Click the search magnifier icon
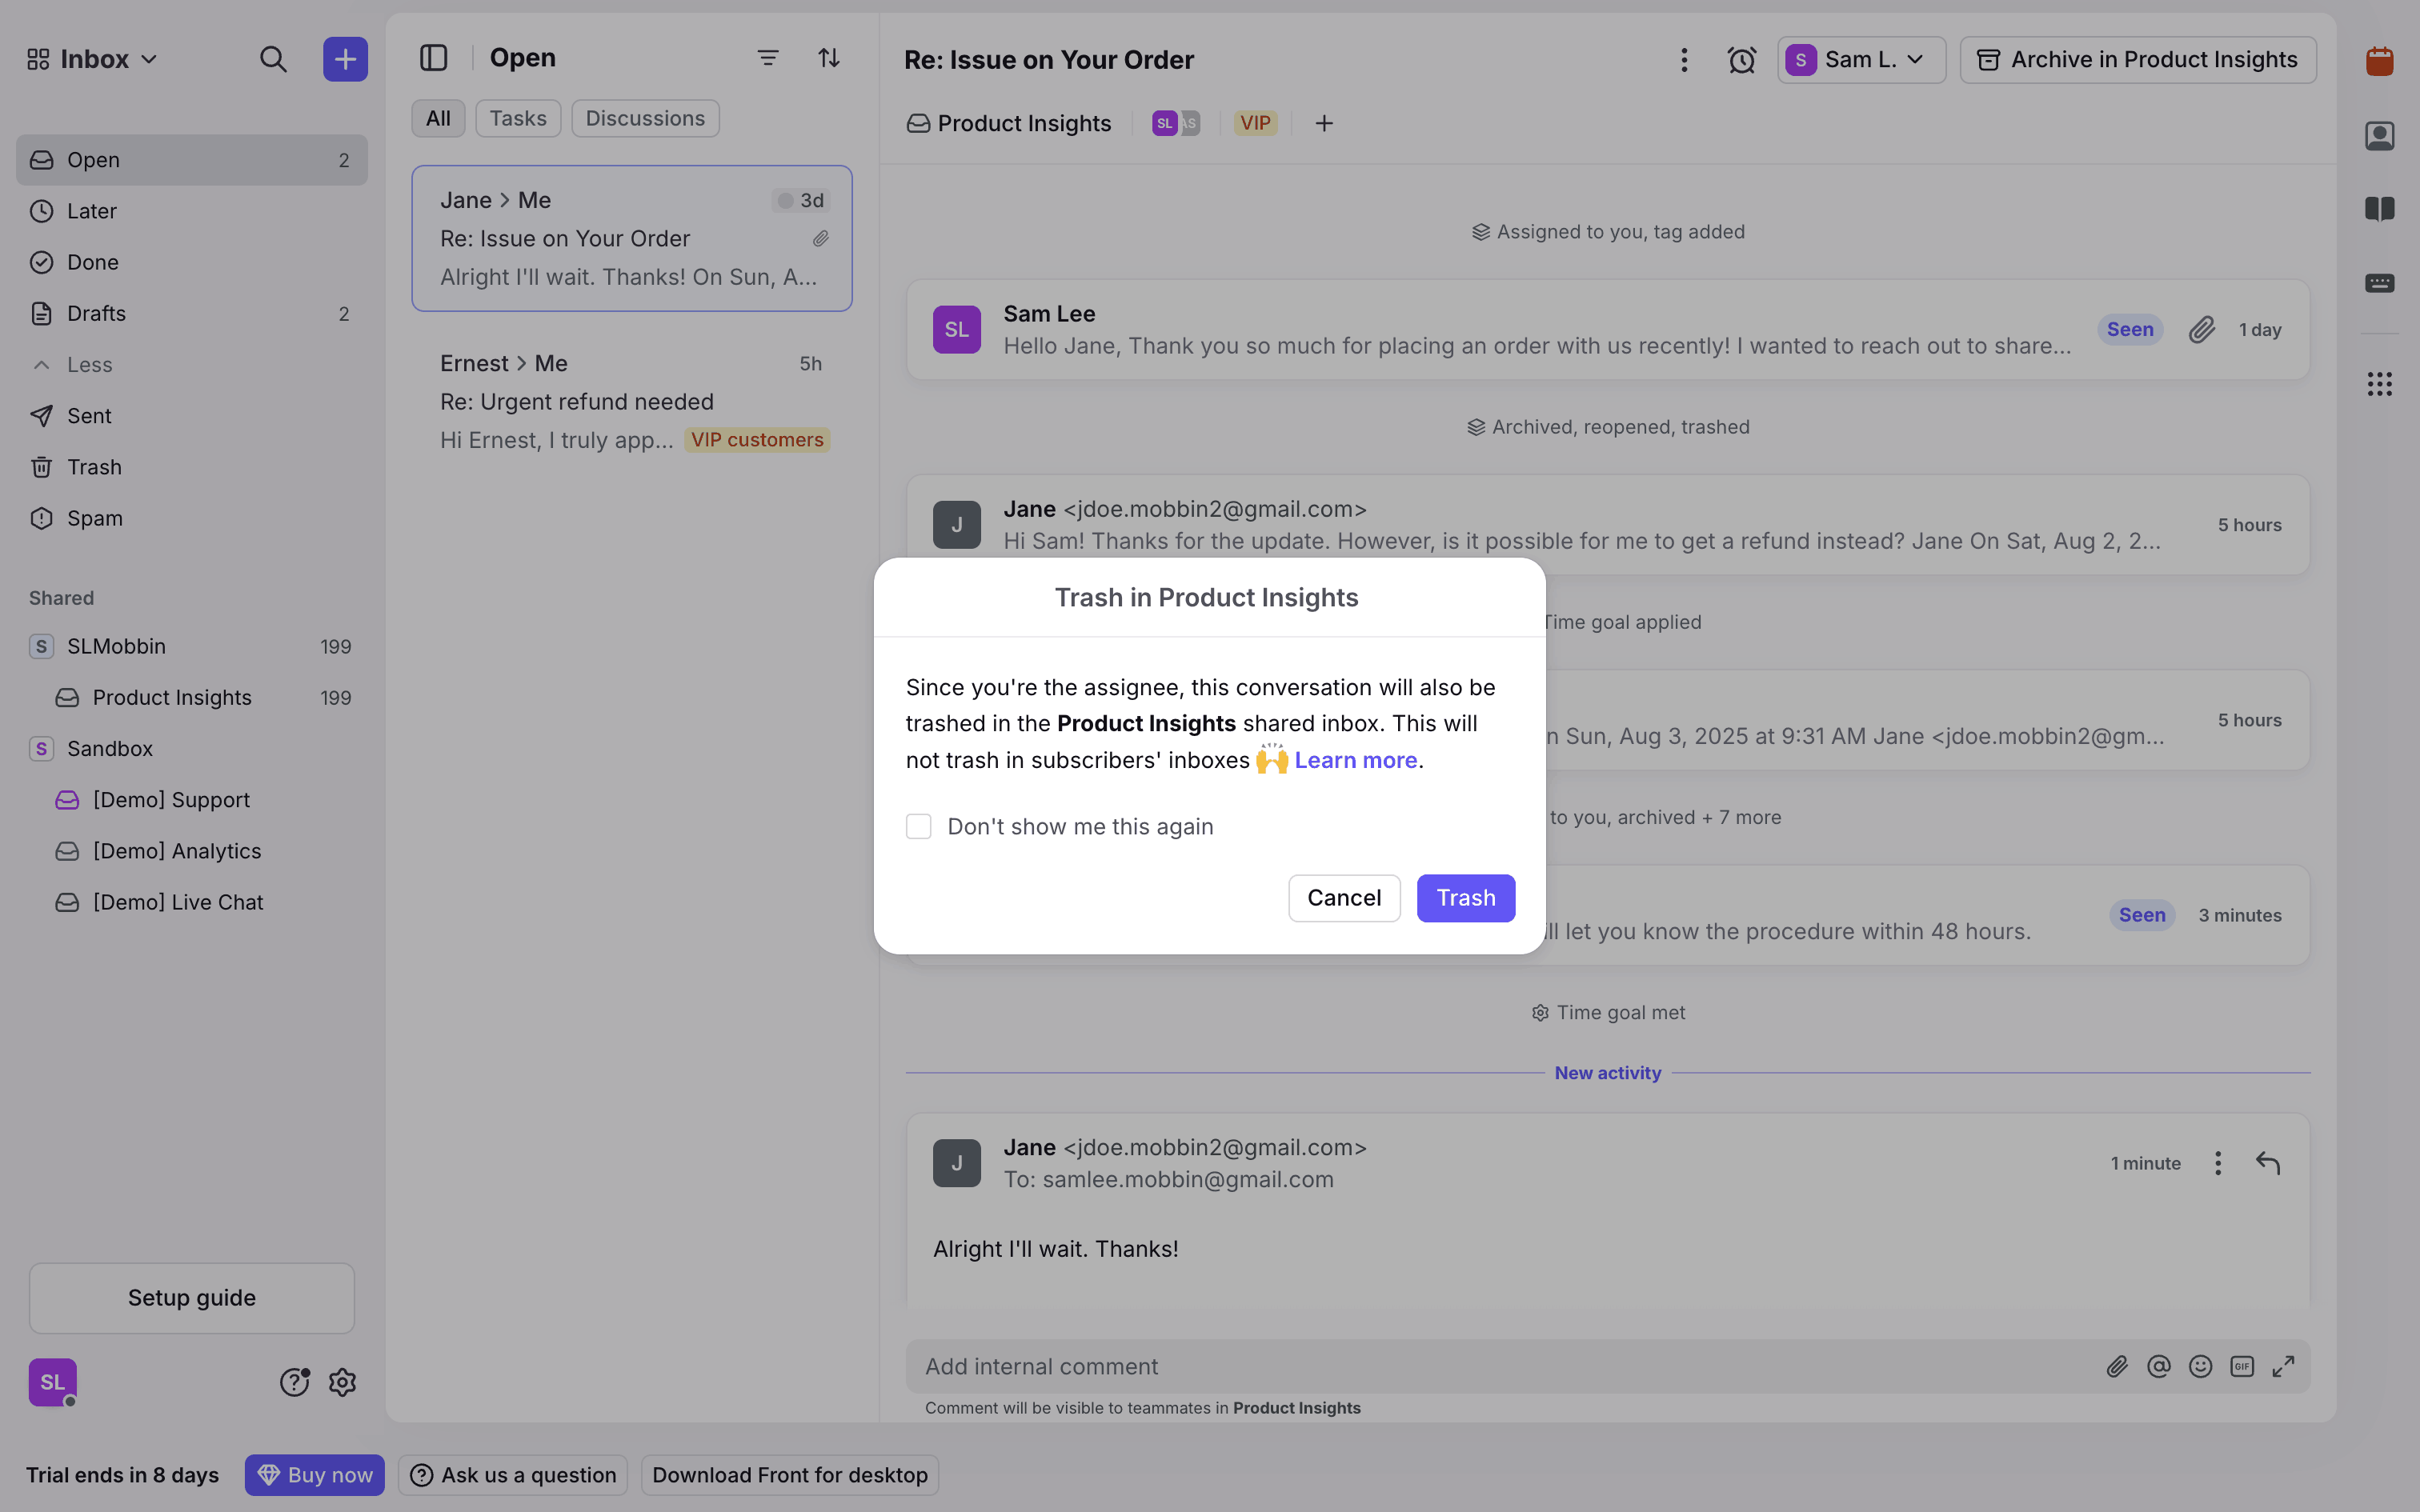The height and width of the screenshot is (1512, 2420). (x=273, y=60)
